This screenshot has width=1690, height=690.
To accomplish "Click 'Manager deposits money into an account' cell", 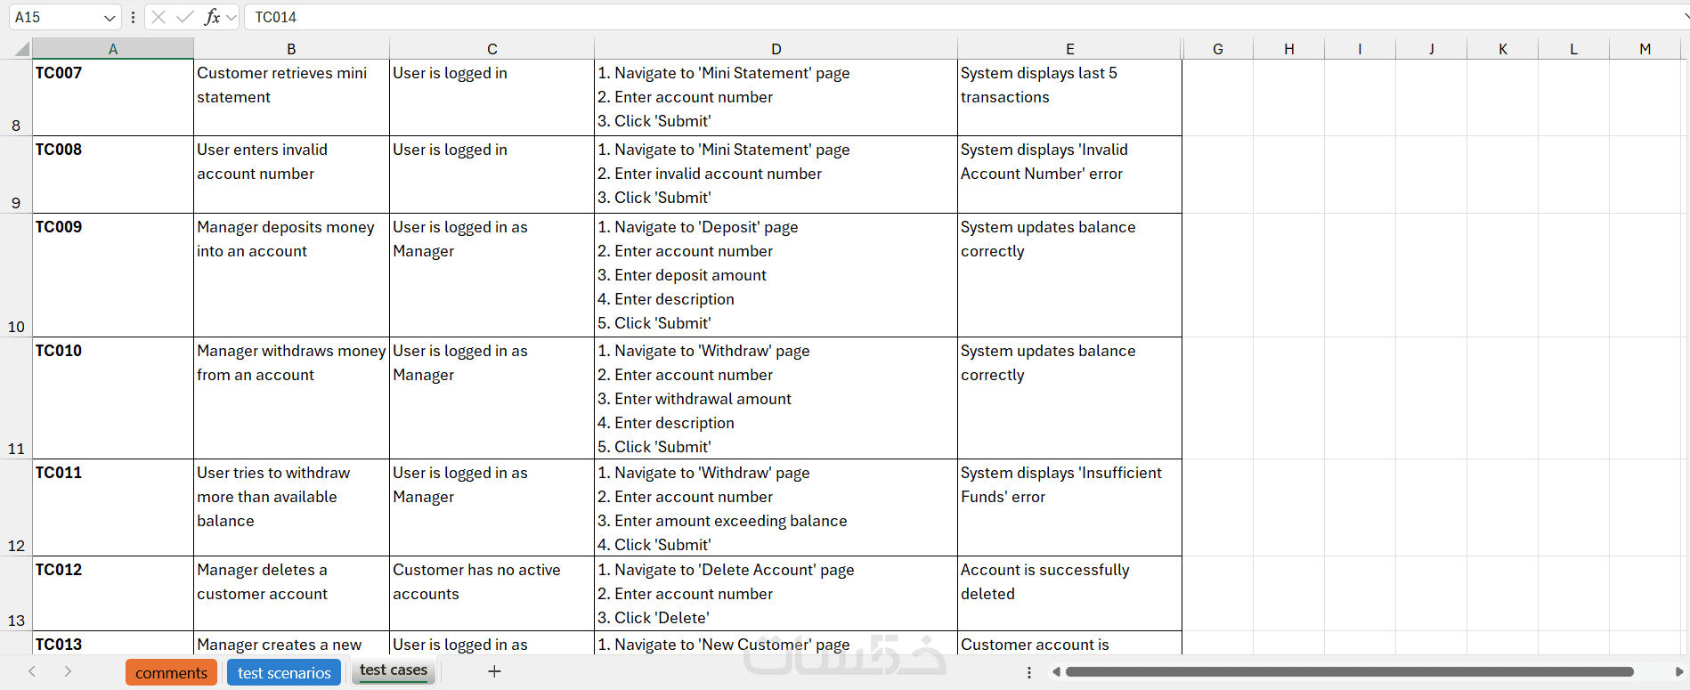I will [291, 275].
